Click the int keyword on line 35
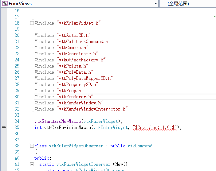216x171 pixels. click(x=38, y=127)
